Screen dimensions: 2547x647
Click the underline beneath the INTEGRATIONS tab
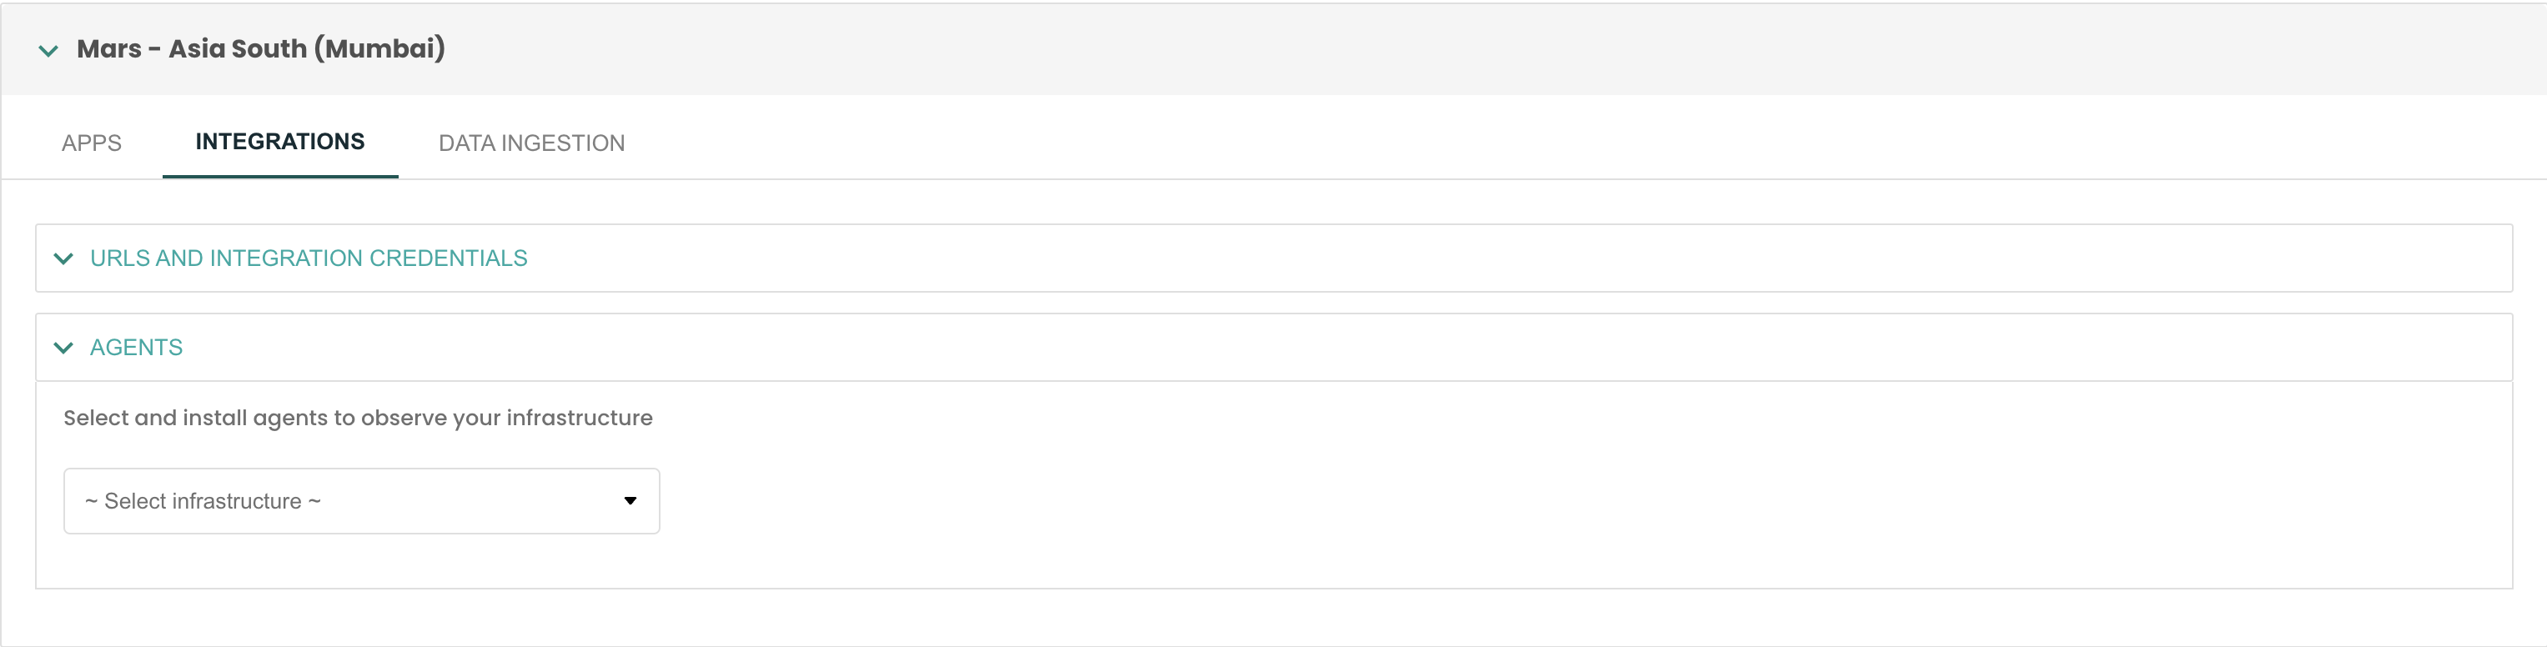pos(280,176)
